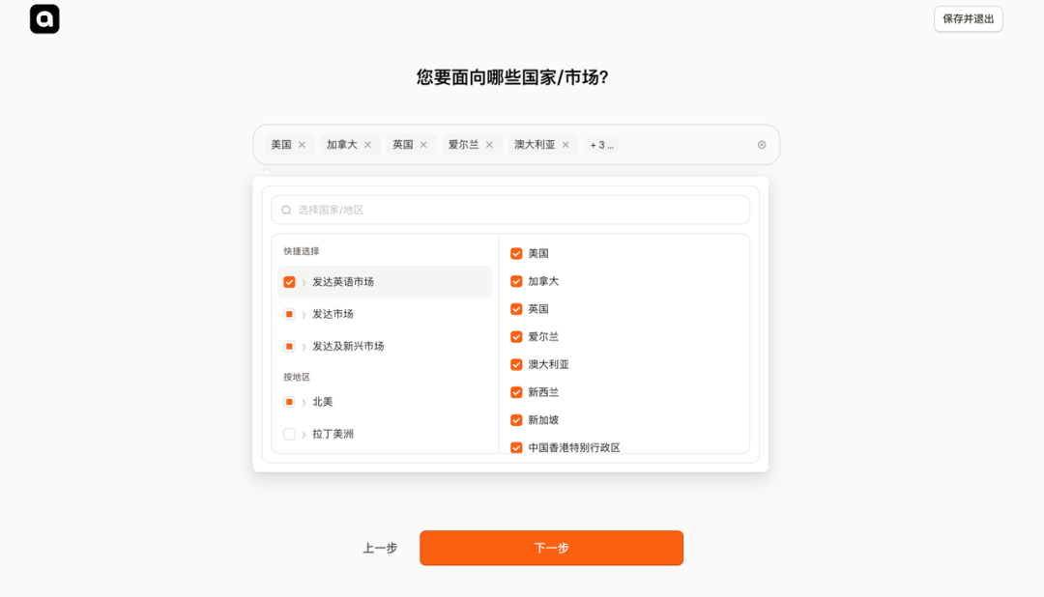The width and height of the screenshot is (1044, 597).
Task: Select the 发达英语市场 row label
Action: coord(343,282)
